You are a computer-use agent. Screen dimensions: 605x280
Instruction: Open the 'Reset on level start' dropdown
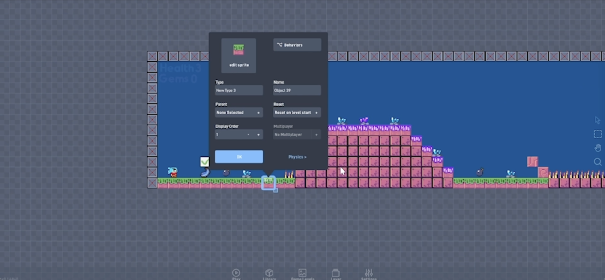pos(297,113)
